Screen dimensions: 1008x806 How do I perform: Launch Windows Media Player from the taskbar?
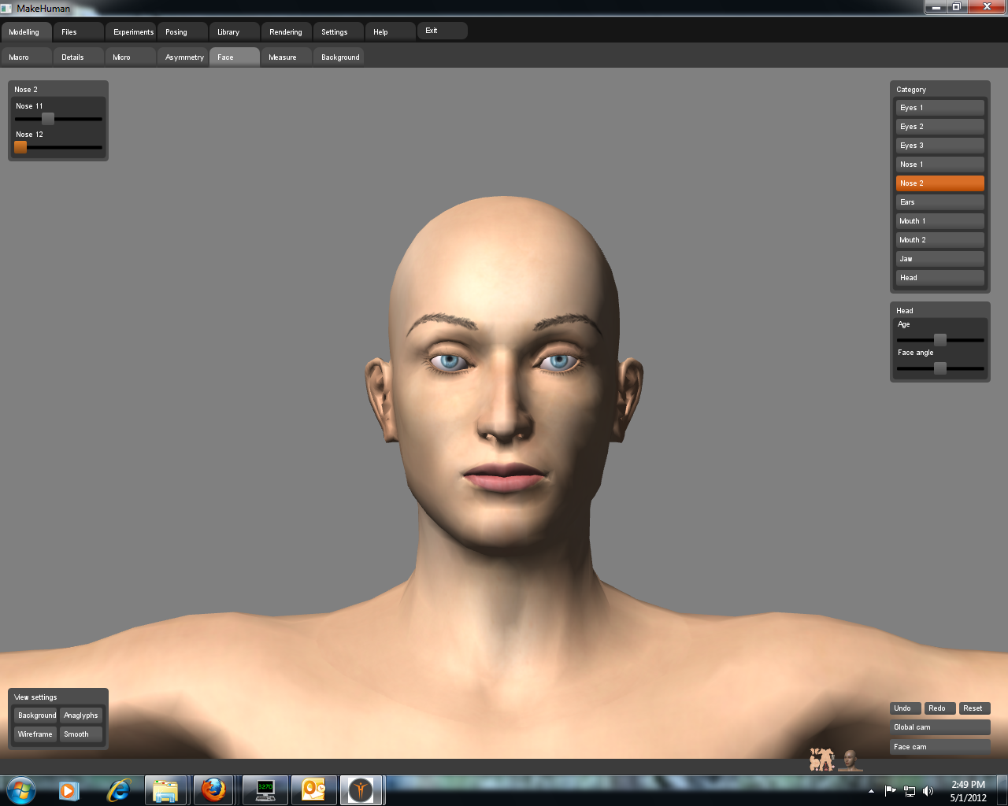69,790
